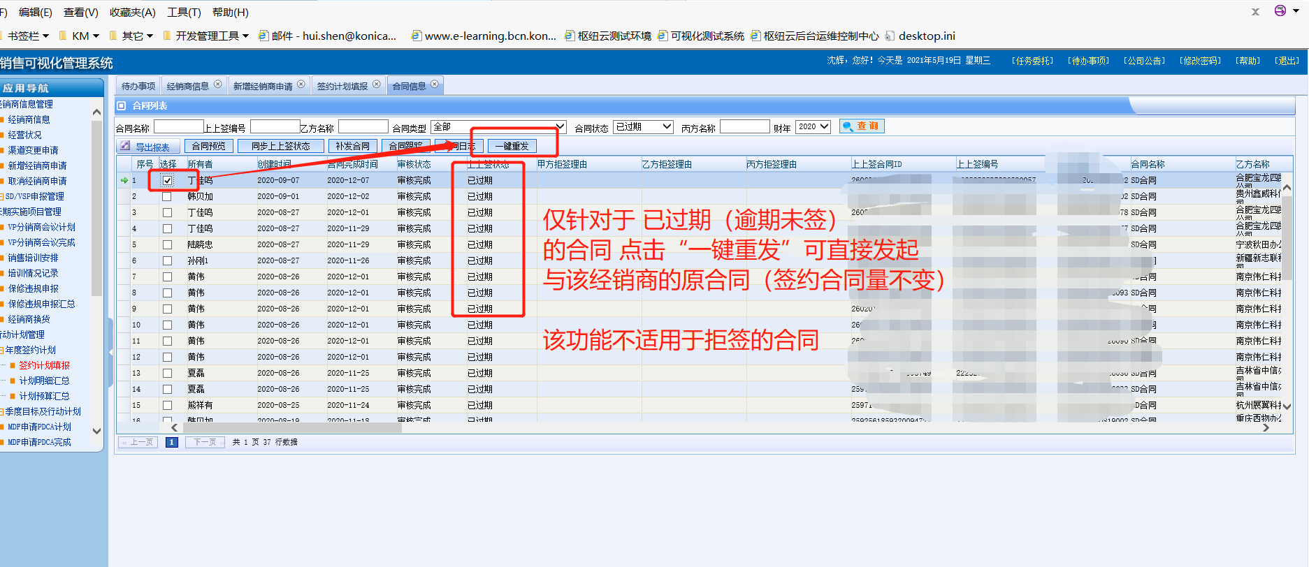This screenshot has height=567, width=1309.
Task: Click the panel icon beside 合同列表 title
Action: click(x=122, y=106)
